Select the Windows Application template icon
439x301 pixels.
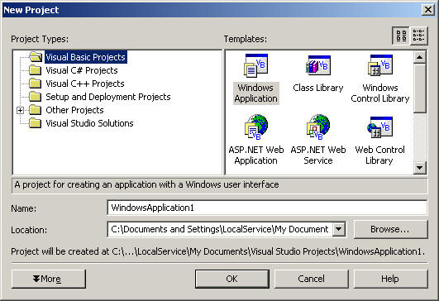tap(256, 65)
